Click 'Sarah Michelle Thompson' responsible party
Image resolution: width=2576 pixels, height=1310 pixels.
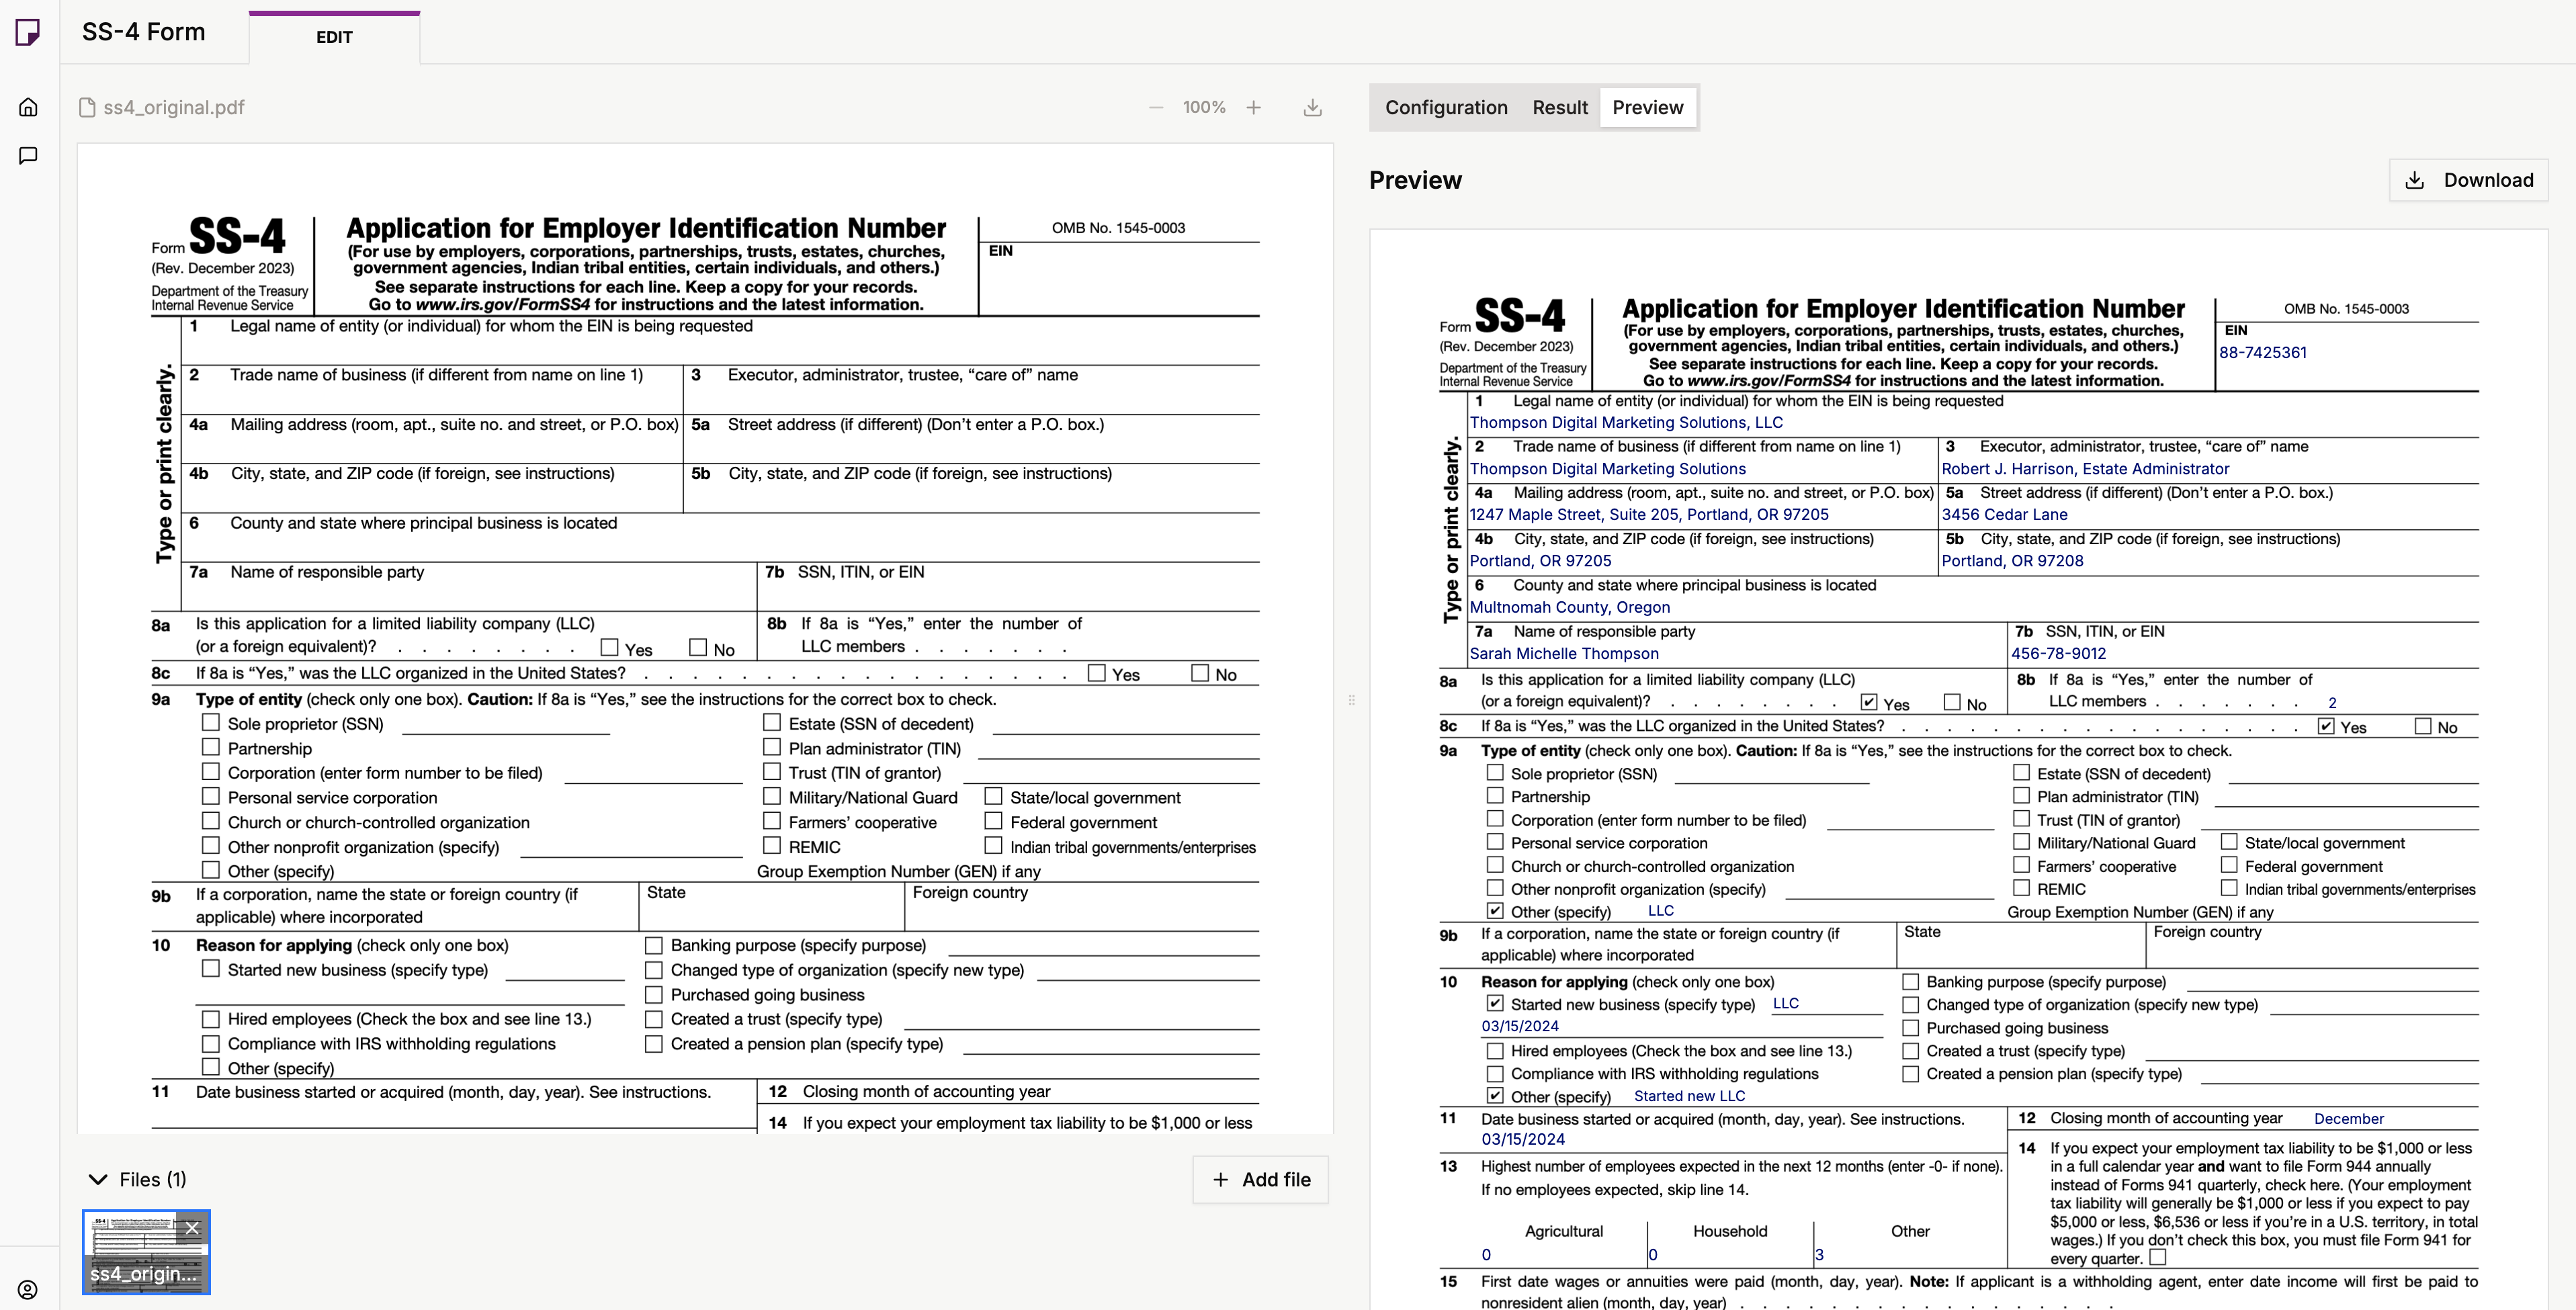[1564, 654]
